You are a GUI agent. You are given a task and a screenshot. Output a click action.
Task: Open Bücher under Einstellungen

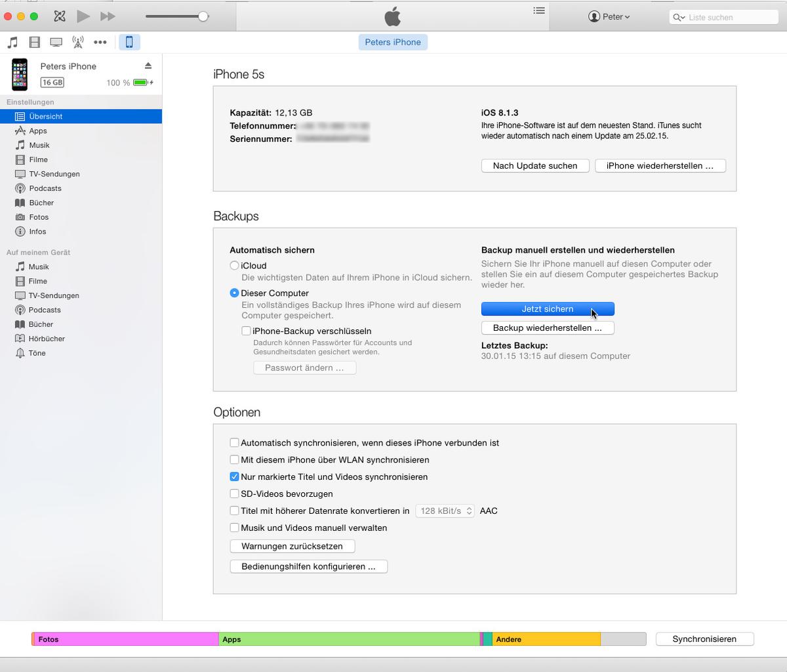point(81,203)
